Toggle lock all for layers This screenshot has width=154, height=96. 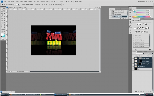click(141, 56)
